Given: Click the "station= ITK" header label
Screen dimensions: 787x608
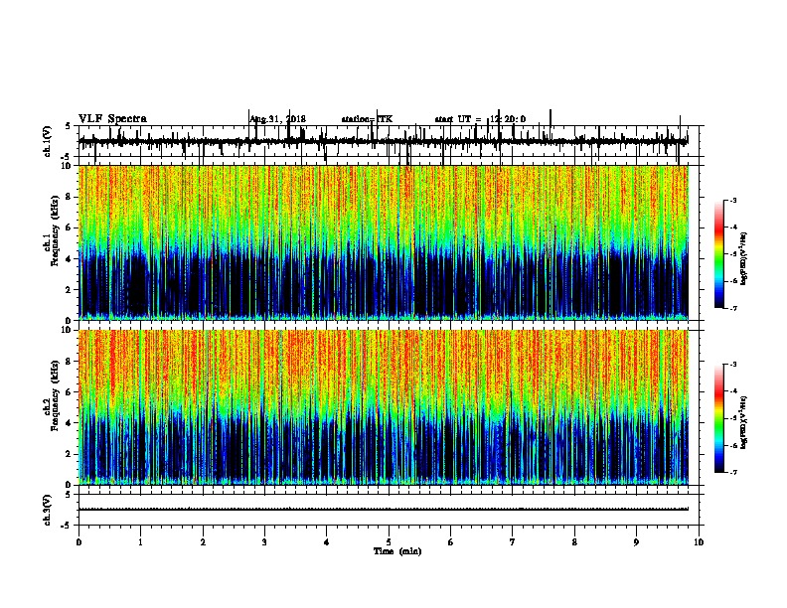Looking at the screenshot, I should click(x=367, y=119).
